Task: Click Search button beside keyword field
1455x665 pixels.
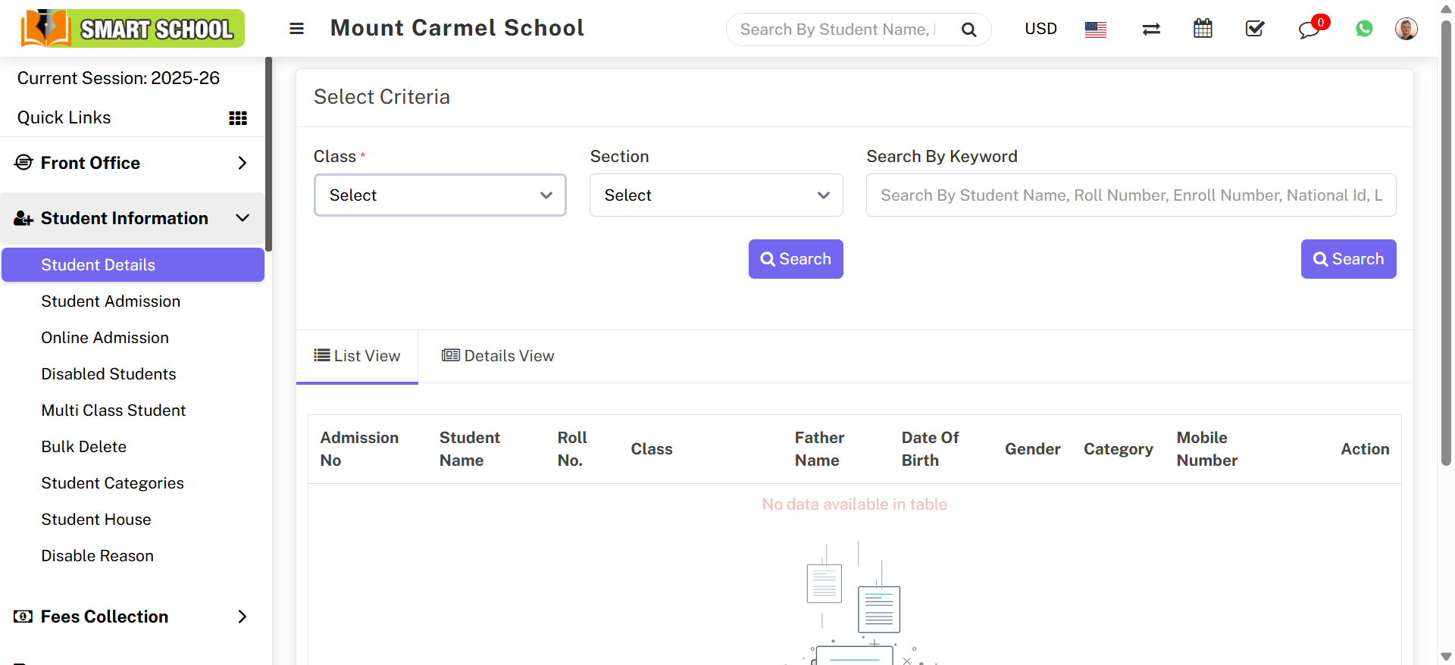Action: pos(1348,259)
